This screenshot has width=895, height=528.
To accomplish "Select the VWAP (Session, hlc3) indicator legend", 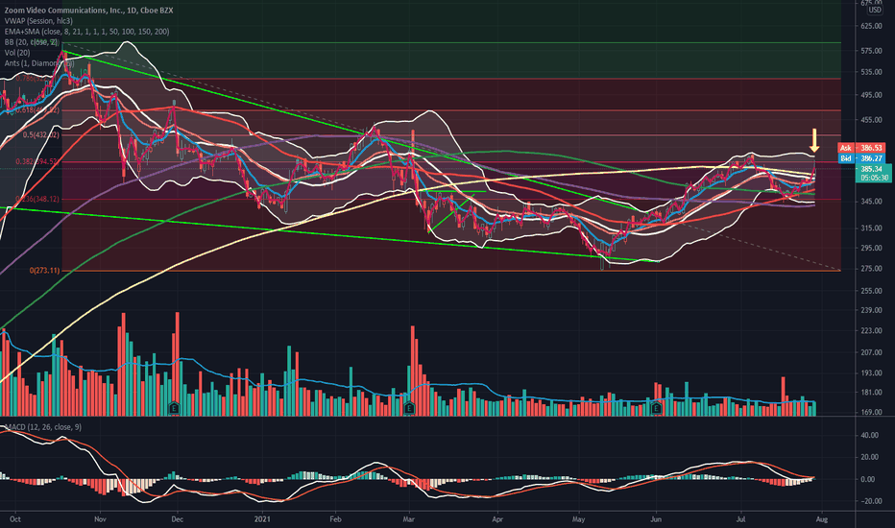I will point(38,21).
